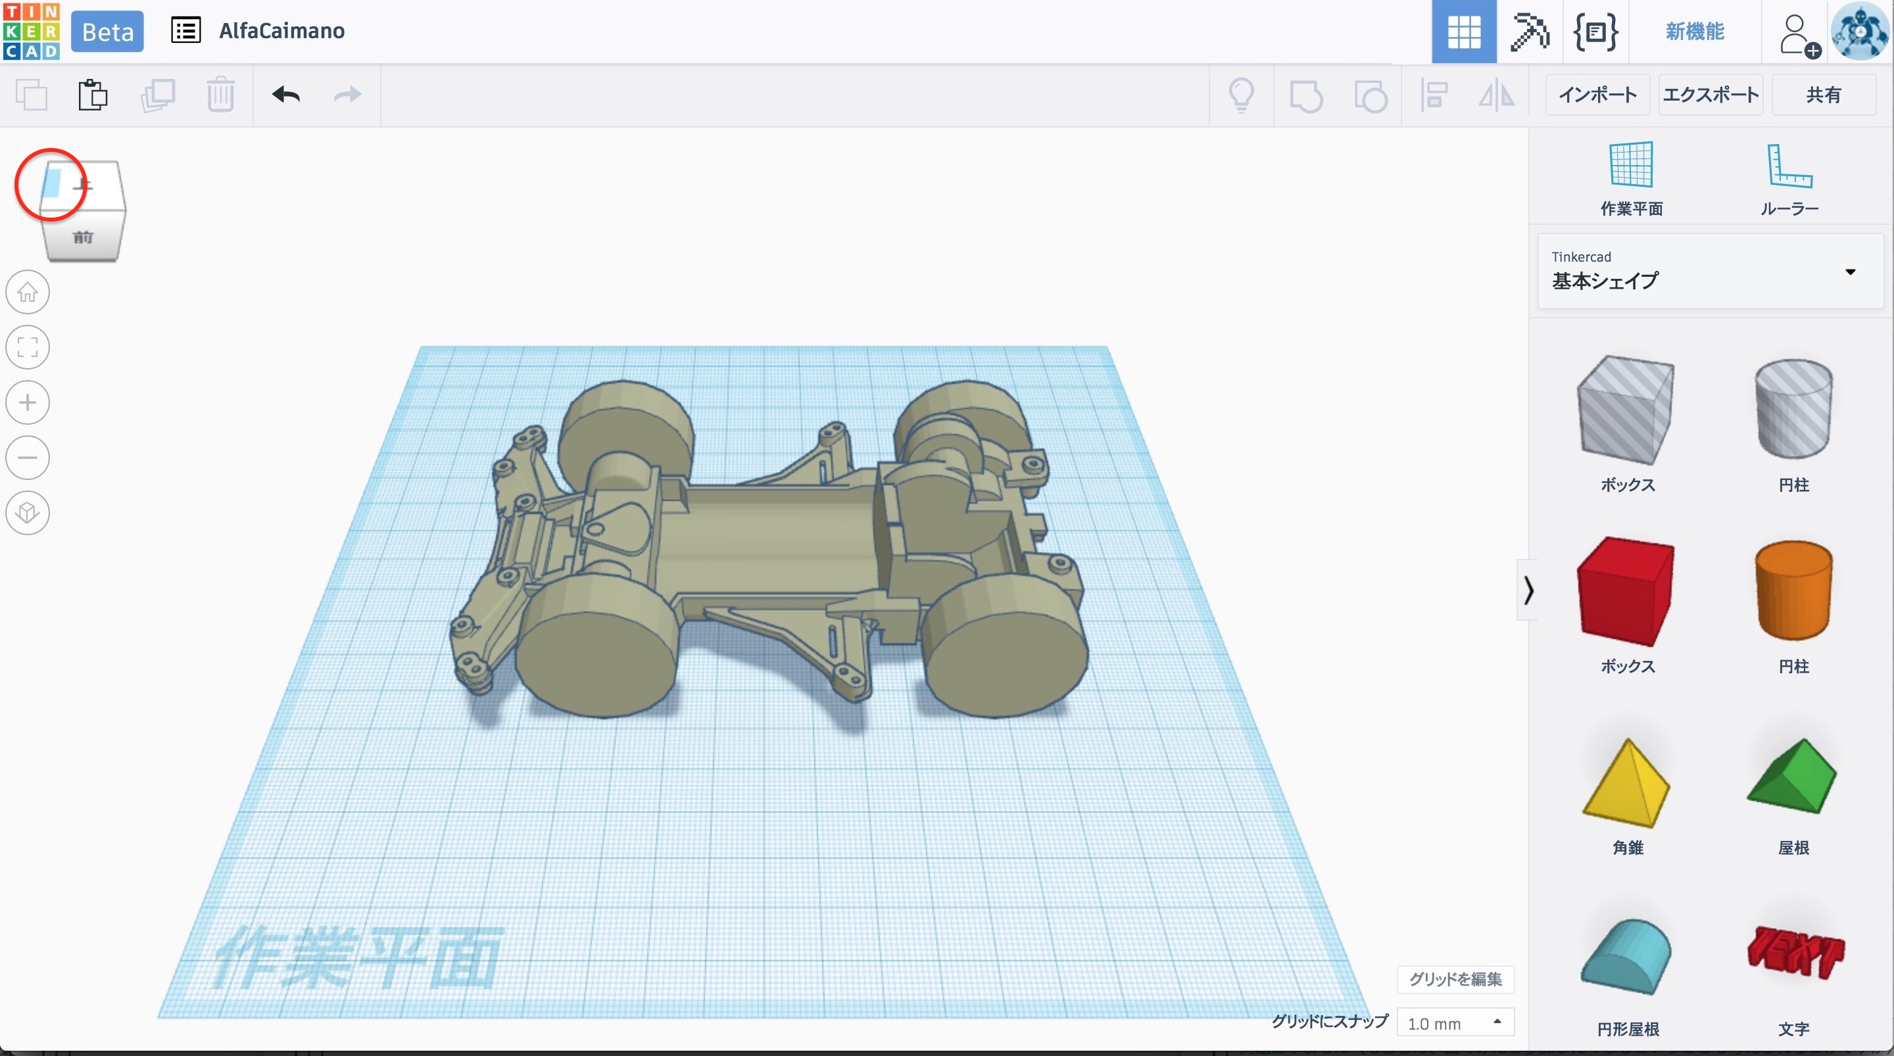Toggle orthographic perspective view cube icon
The width and height of the screenshot is (1894, 1056).
[28, 513]
